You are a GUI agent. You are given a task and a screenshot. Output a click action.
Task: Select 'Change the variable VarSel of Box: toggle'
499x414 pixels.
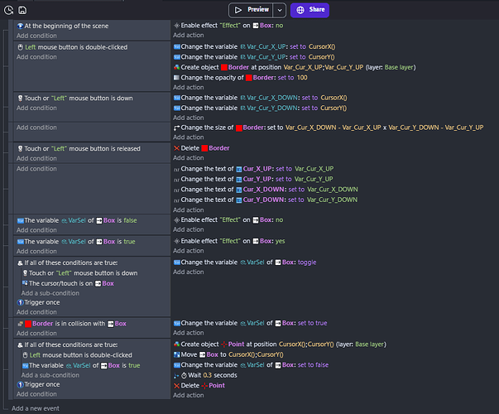pyautogui.click(x=245, y=262)
